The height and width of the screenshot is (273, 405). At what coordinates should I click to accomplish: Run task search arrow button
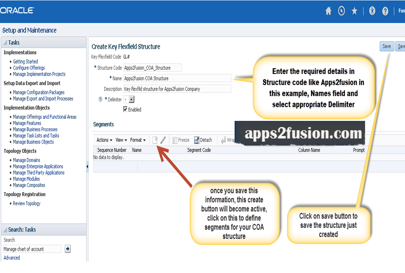[x=67, y=249]
